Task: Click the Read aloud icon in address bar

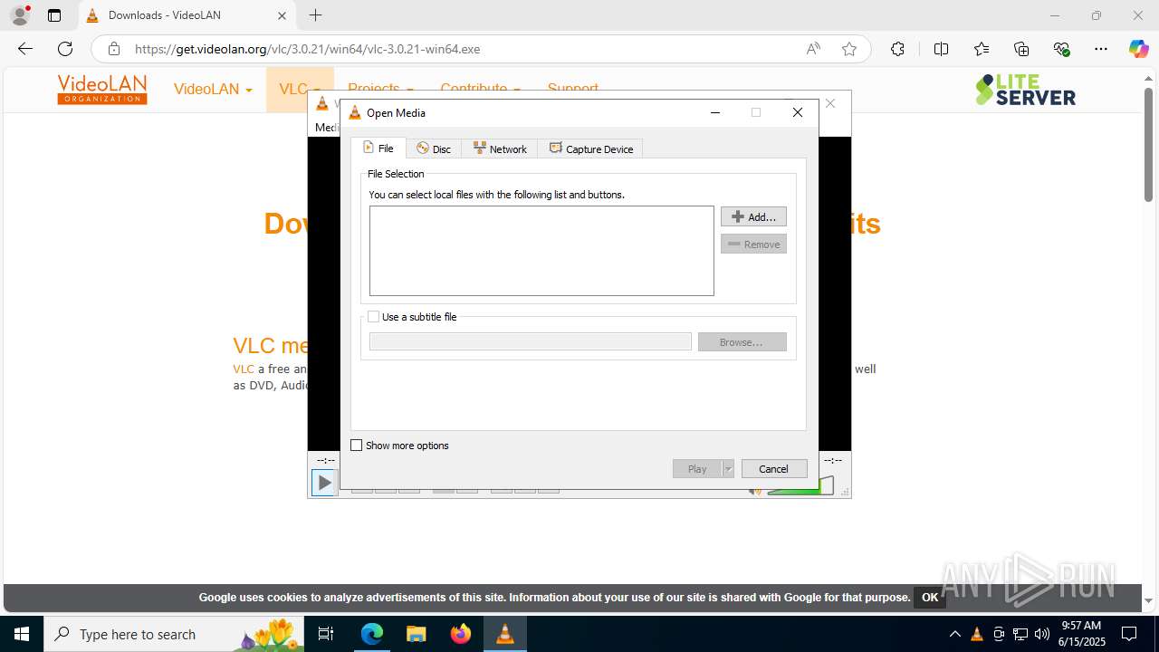Action: [x=813, y=49]
